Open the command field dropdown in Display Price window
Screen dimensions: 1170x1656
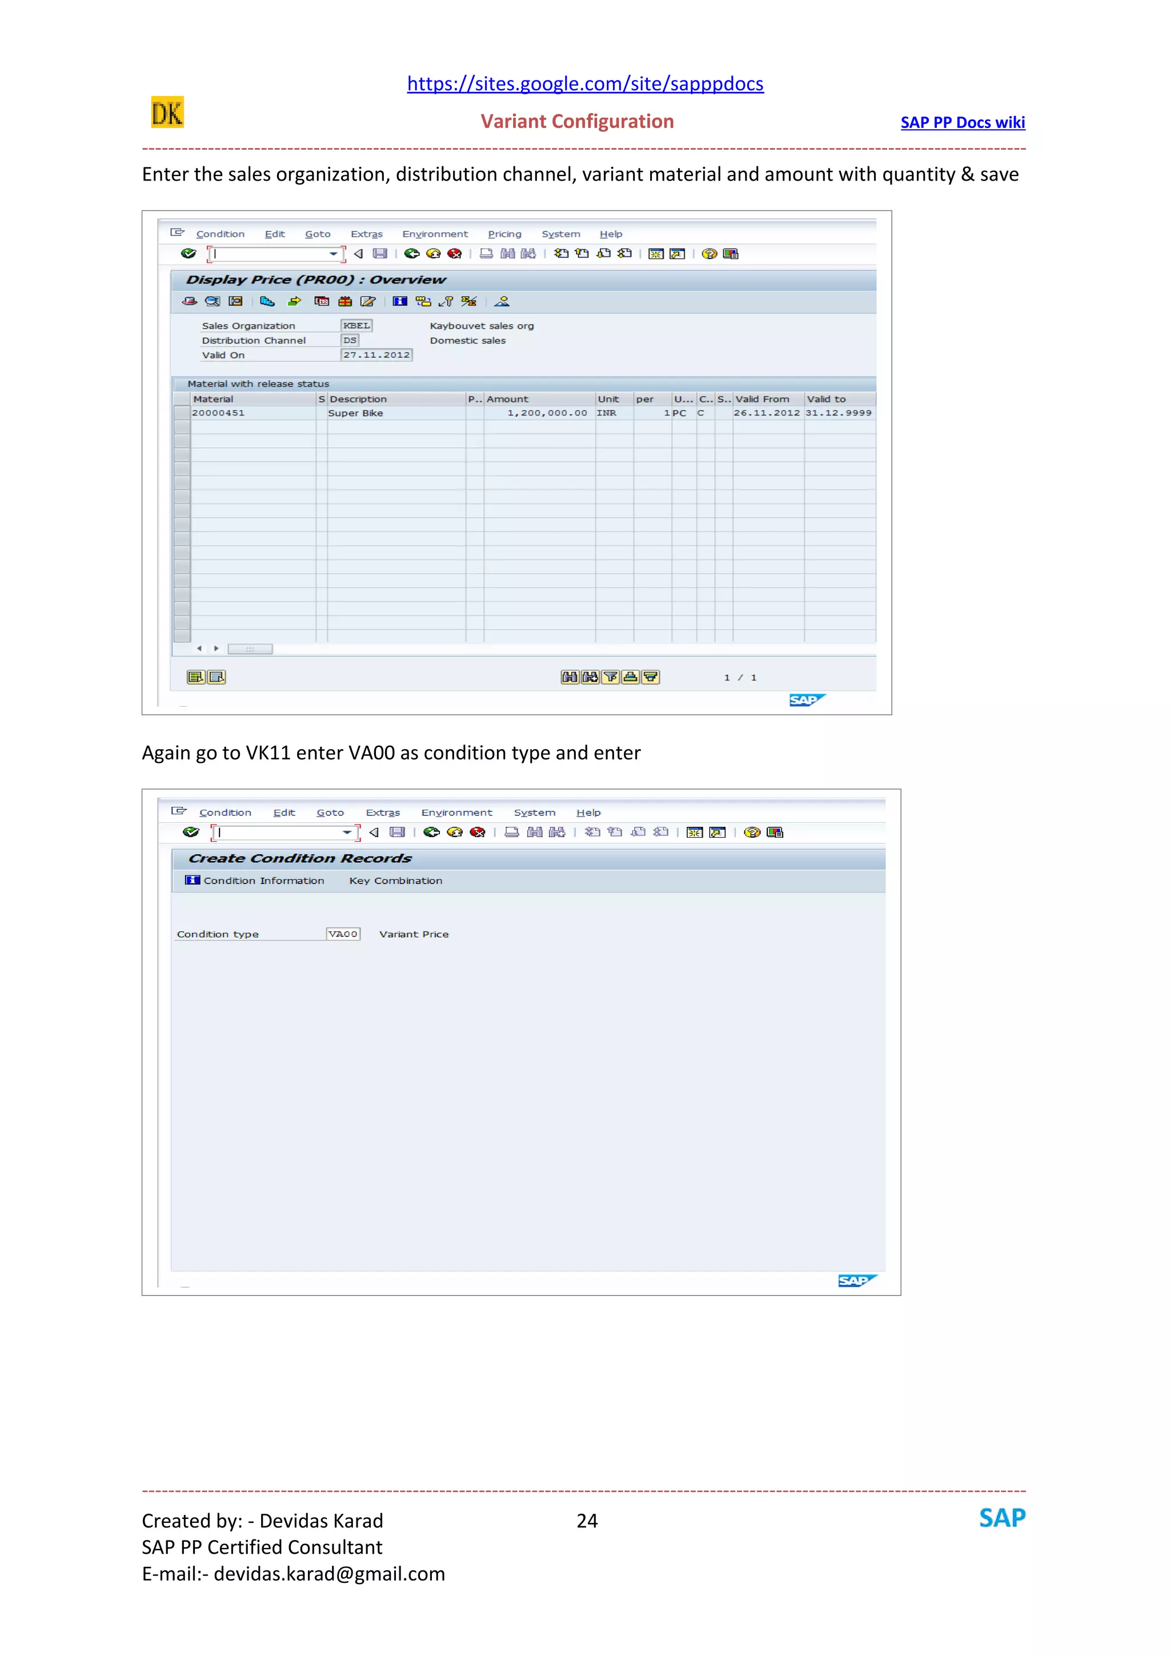pos(333,253)
